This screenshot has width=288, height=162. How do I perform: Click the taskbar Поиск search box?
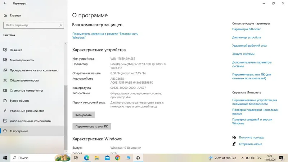pos(40,158)
